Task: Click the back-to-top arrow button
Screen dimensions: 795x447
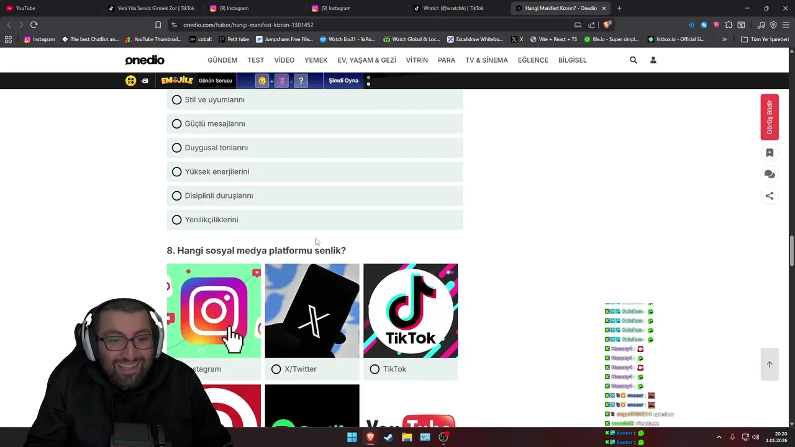Action: coord(770,364)
